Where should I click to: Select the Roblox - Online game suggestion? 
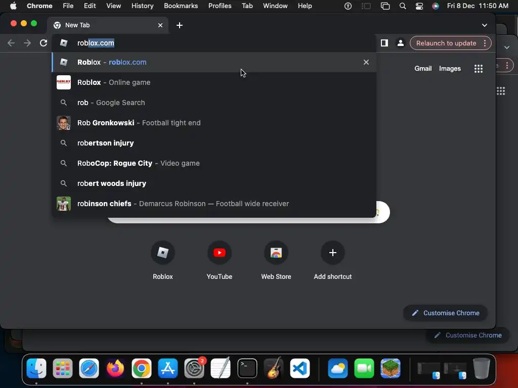[214, 82]
